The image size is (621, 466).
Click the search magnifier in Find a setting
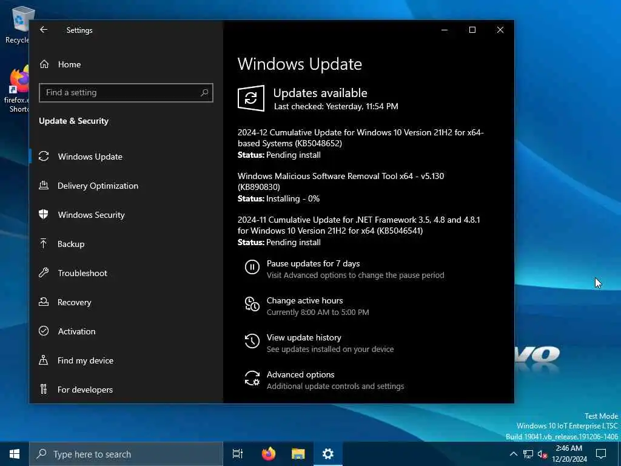[204, 93]
